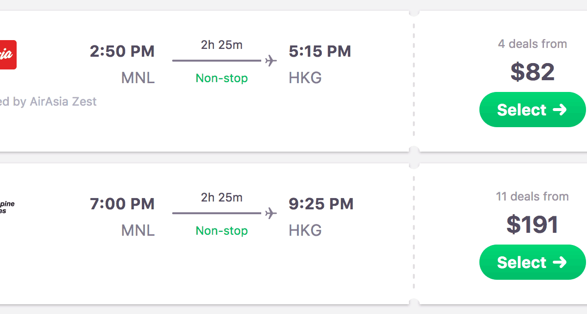Open the "4 deals from" text
The width and height of the screenshot is (587, 314).
[x=532, y=44]
